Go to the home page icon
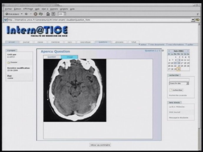Screen dimensions: 203x152 pos(48,14)
